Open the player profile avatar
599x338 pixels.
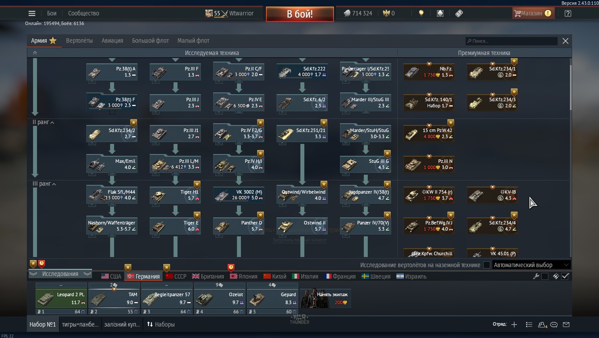pyautogui.click(x=209, y=13)
